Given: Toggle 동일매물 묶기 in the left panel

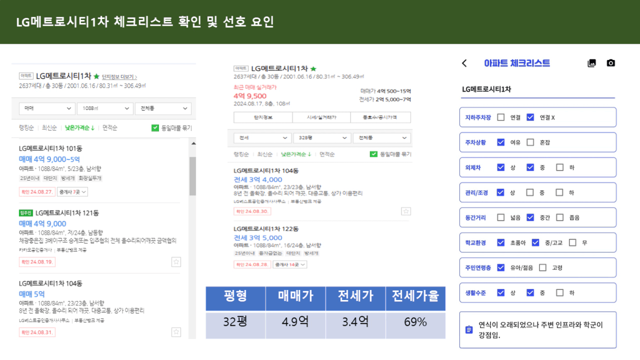Looking at the screenshot, I should click(x=155, y=128).
